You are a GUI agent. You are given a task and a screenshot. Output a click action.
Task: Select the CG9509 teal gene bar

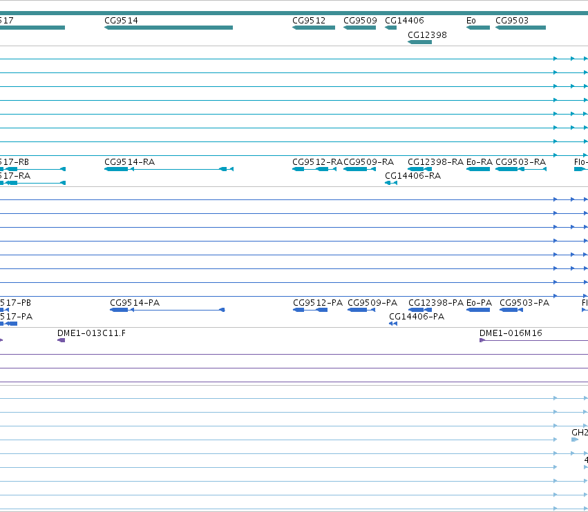pyautogui.click(x=359, y=28)
